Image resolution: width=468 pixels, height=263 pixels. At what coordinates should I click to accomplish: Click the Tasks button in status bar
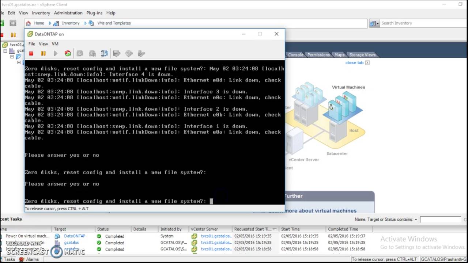(x=7, y=259)
